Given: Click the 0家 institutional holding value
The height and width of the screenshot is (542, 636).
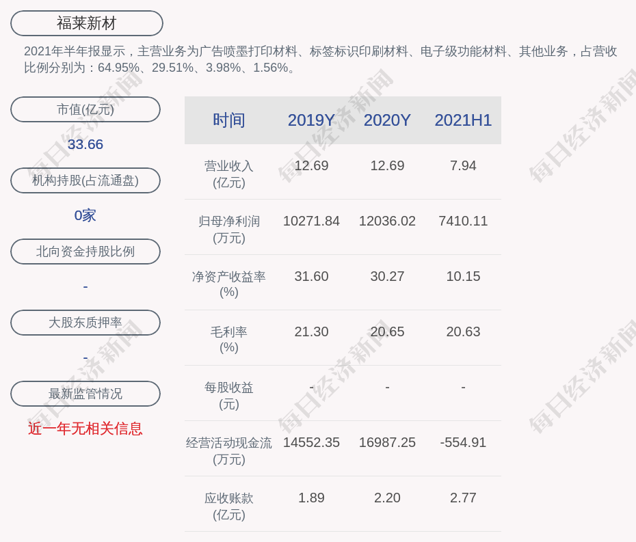Looking at the screenshot, I should coord(85,215).
